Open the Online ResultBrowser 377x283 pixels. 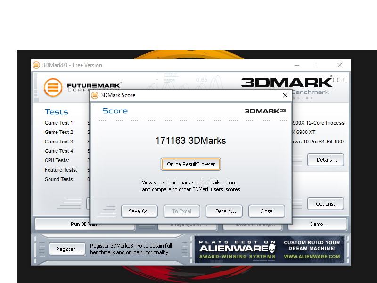pos(191,164)
